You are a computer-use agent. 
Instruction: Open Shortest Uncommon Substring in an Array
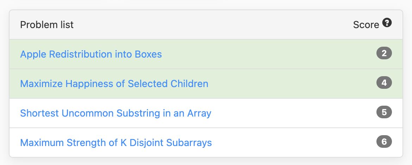tap(116, 113)
